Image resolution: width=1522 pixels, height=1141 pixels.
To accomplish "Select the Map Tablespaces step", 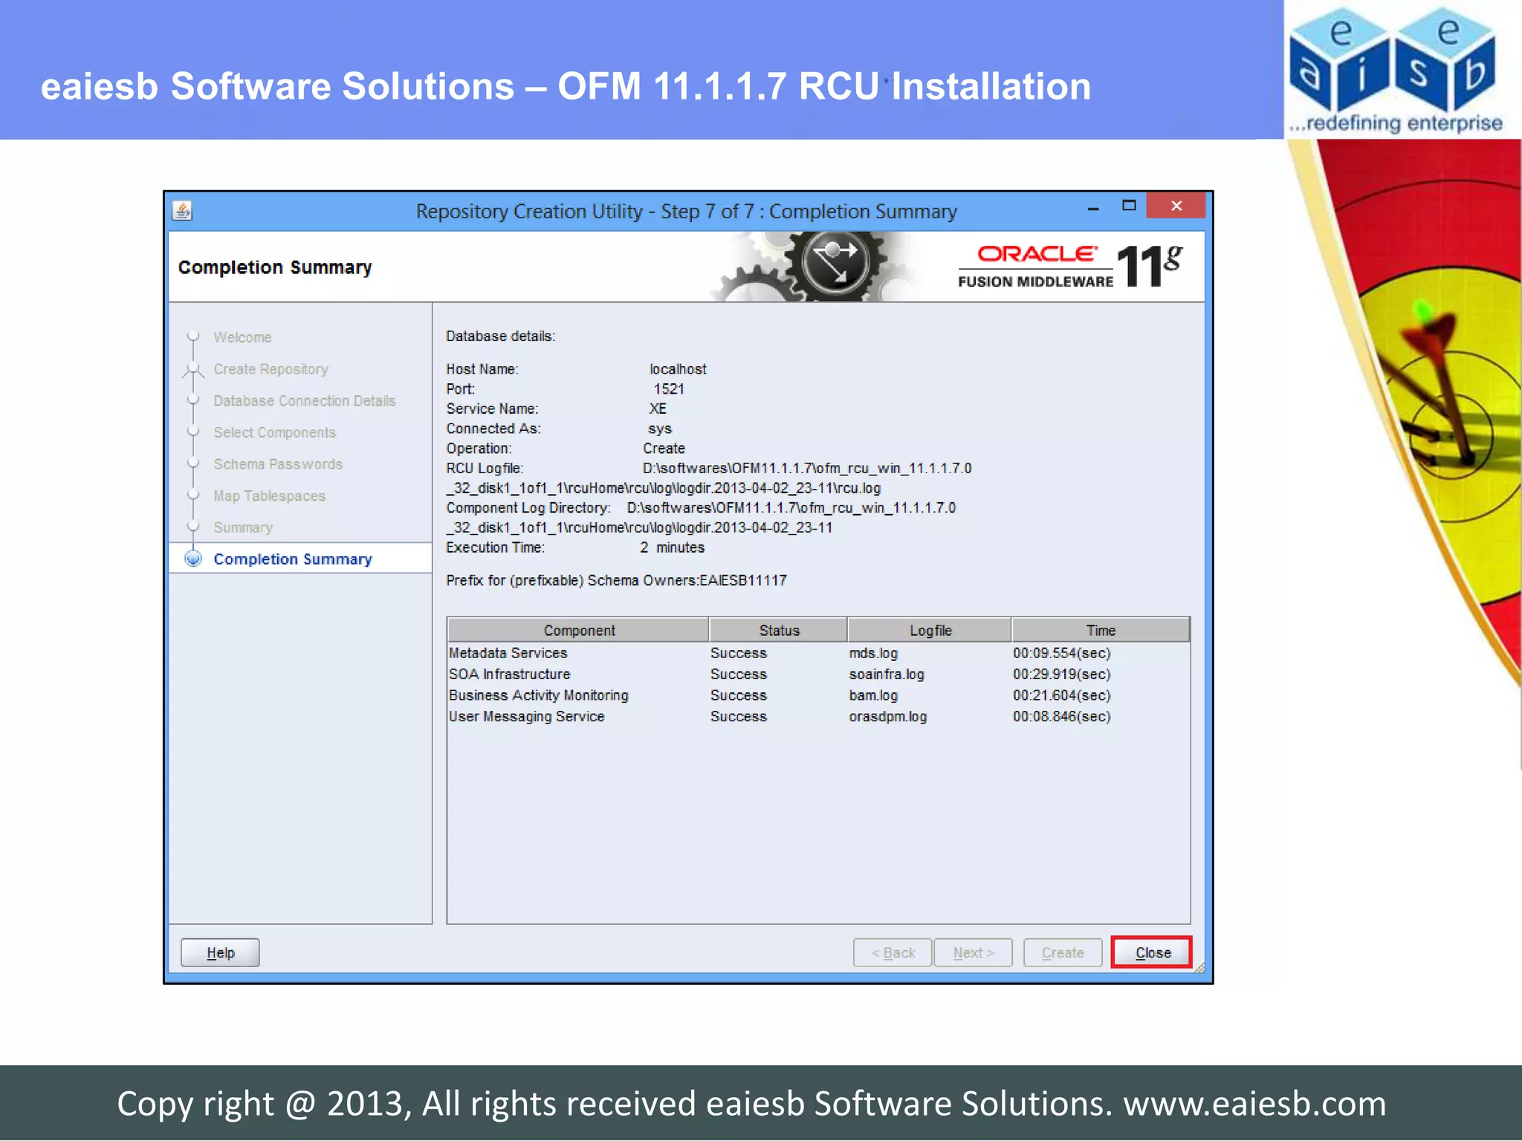I will pos(270,496).
